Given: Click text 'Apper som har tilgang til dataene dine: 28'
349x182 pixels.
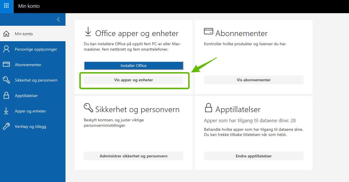Looking at the screenshot, I should (x=250, y=120).
